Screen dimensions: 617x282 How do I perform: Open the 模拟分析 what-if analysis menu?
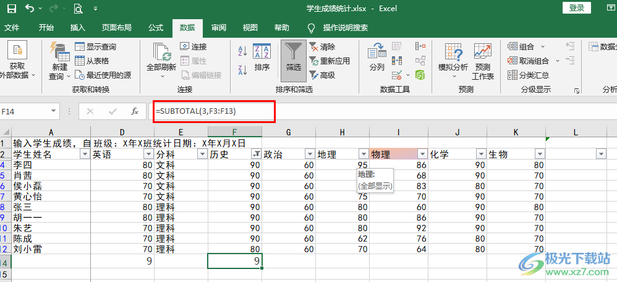pos(453,61)
